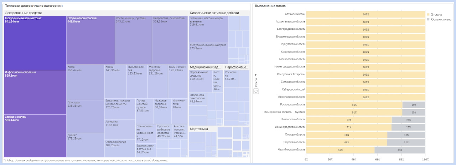
Task: Select the Белгородская область region label
Action: pos(291,29)
